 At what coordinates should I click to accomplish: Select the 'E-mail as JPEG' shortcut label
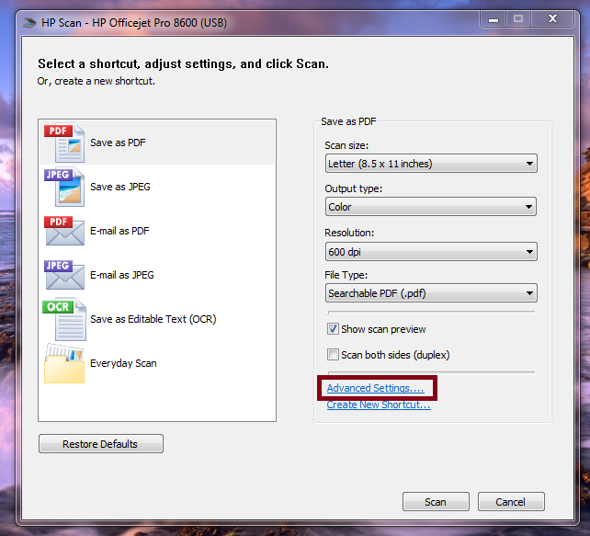click(122, 275)
